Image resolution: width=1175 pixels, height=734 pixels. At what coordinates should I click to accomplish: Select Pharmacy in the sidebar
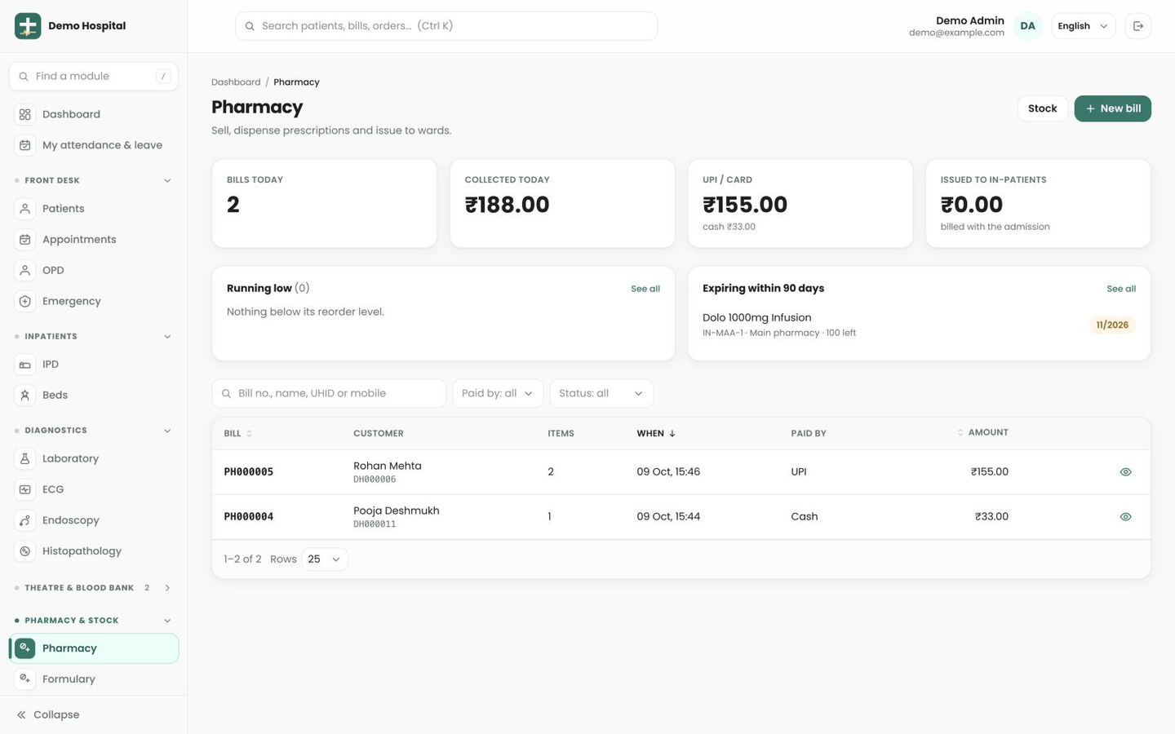[94, 648]
